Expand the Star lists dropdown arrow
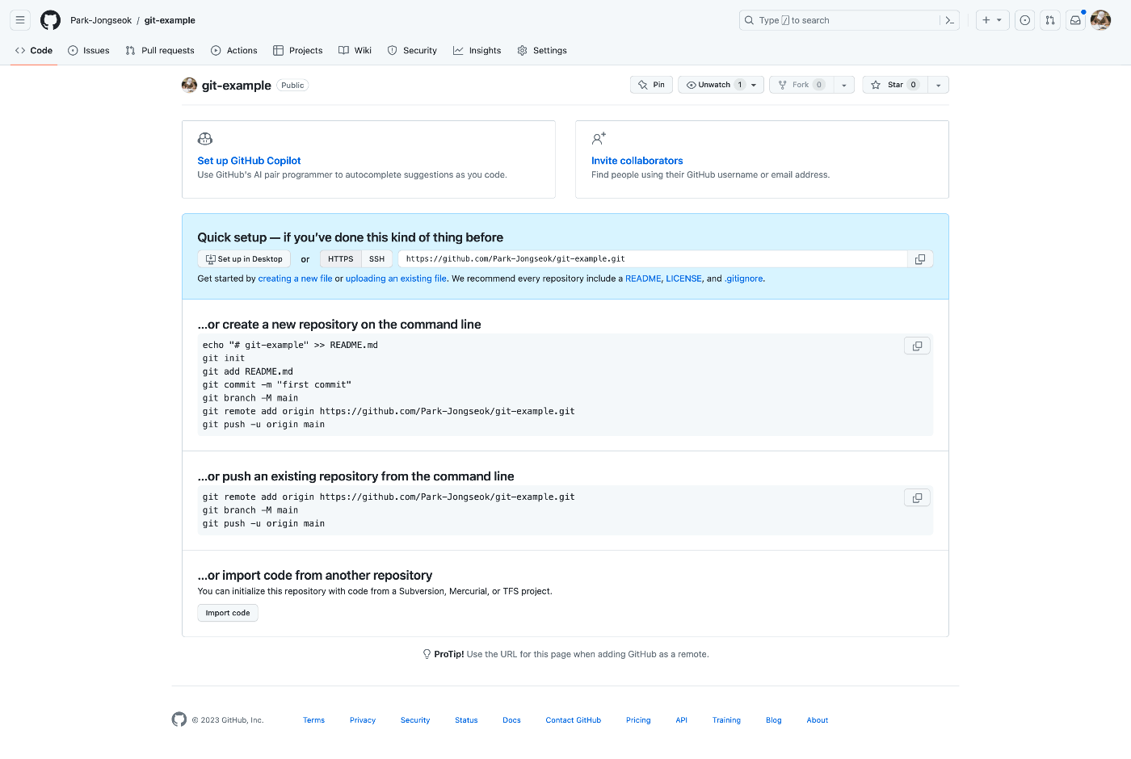Viewport: 1131px width, 759px height. coord(938,85)
